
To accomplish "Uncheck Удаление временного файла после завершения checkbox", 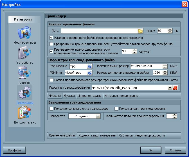I will click(x=51, y=38).
